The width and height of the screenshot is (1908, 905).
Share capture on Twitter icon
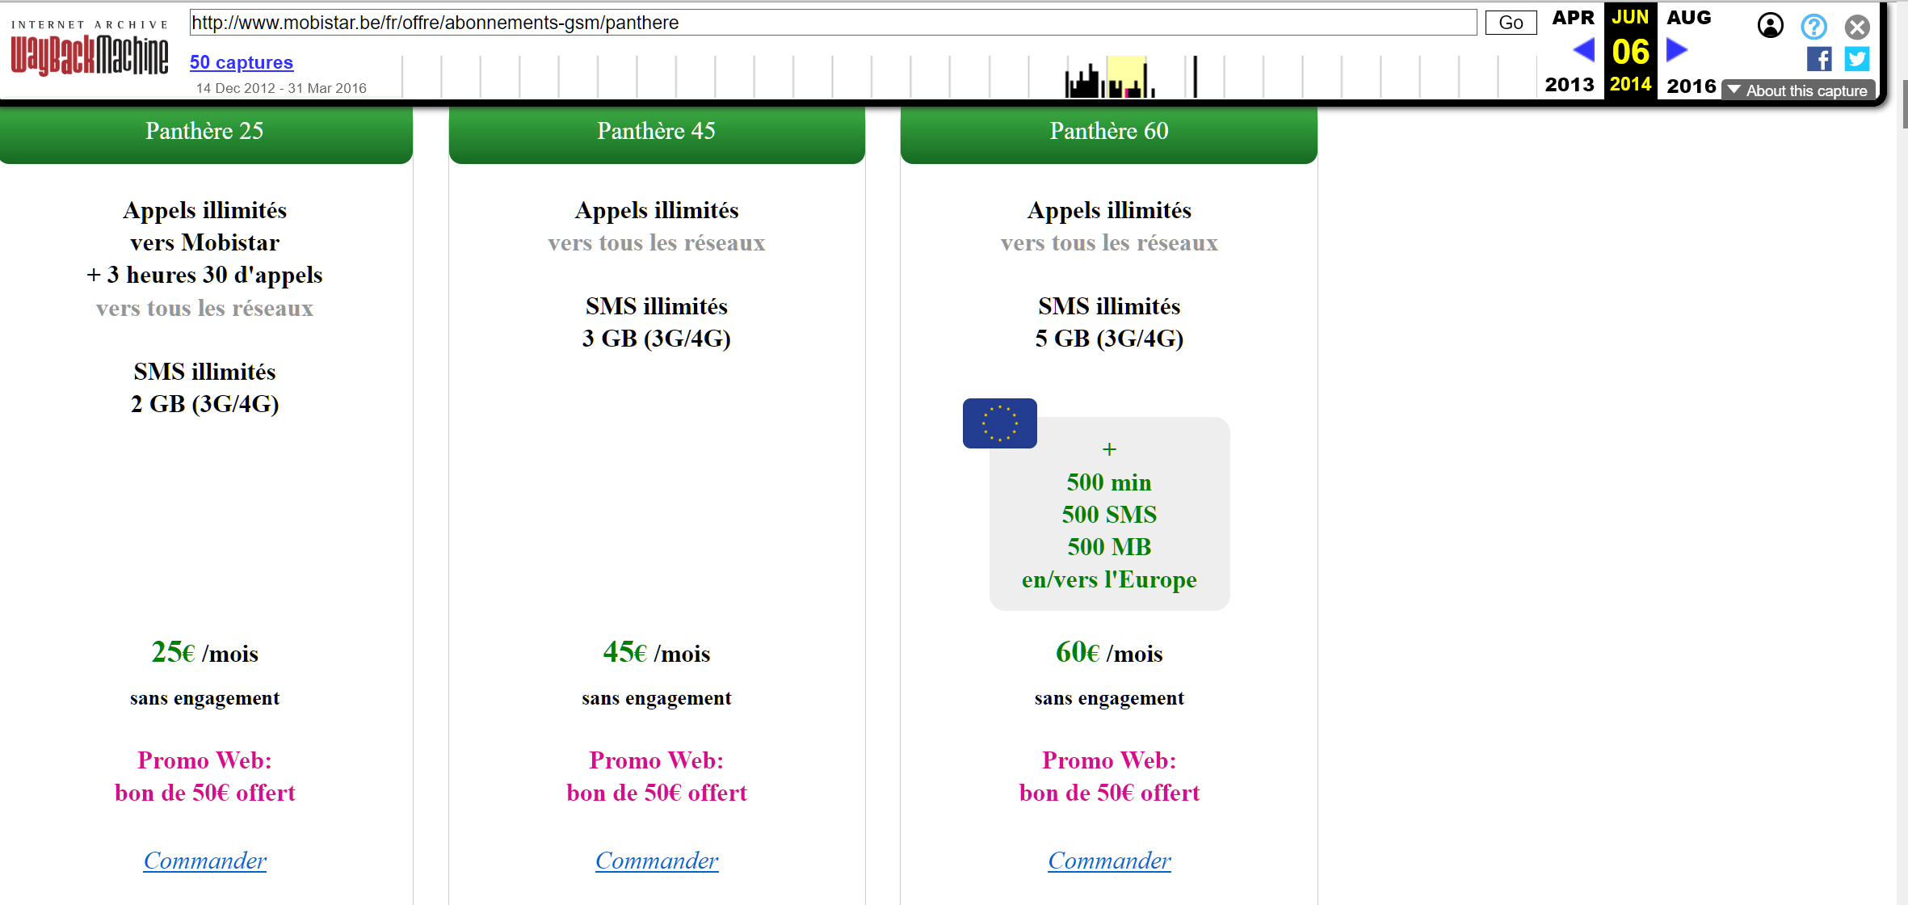[x=1857, y=59]
